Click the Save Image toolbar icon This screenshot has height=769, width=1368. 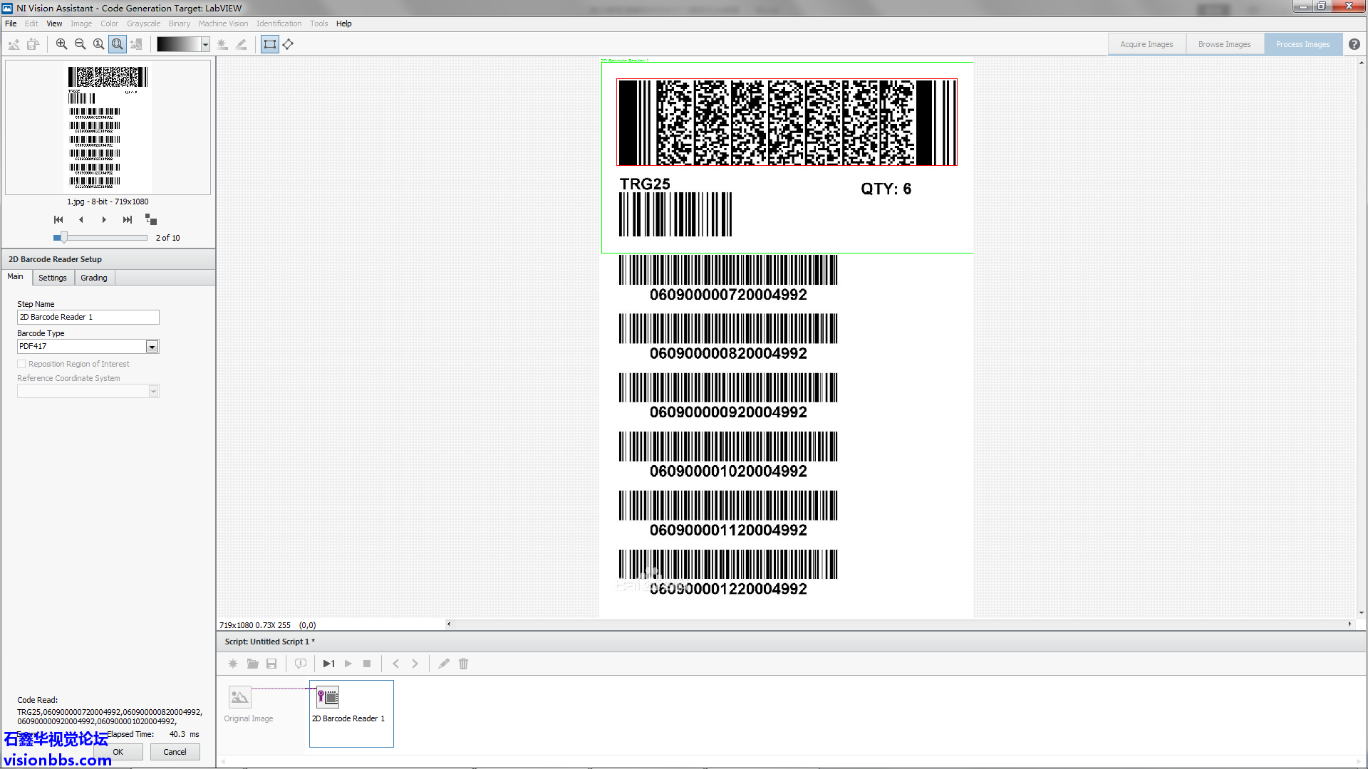coord(33,44)
